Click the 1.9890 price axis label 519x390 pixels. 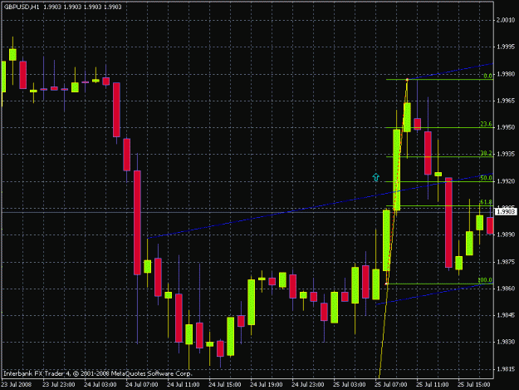[506, 234]
